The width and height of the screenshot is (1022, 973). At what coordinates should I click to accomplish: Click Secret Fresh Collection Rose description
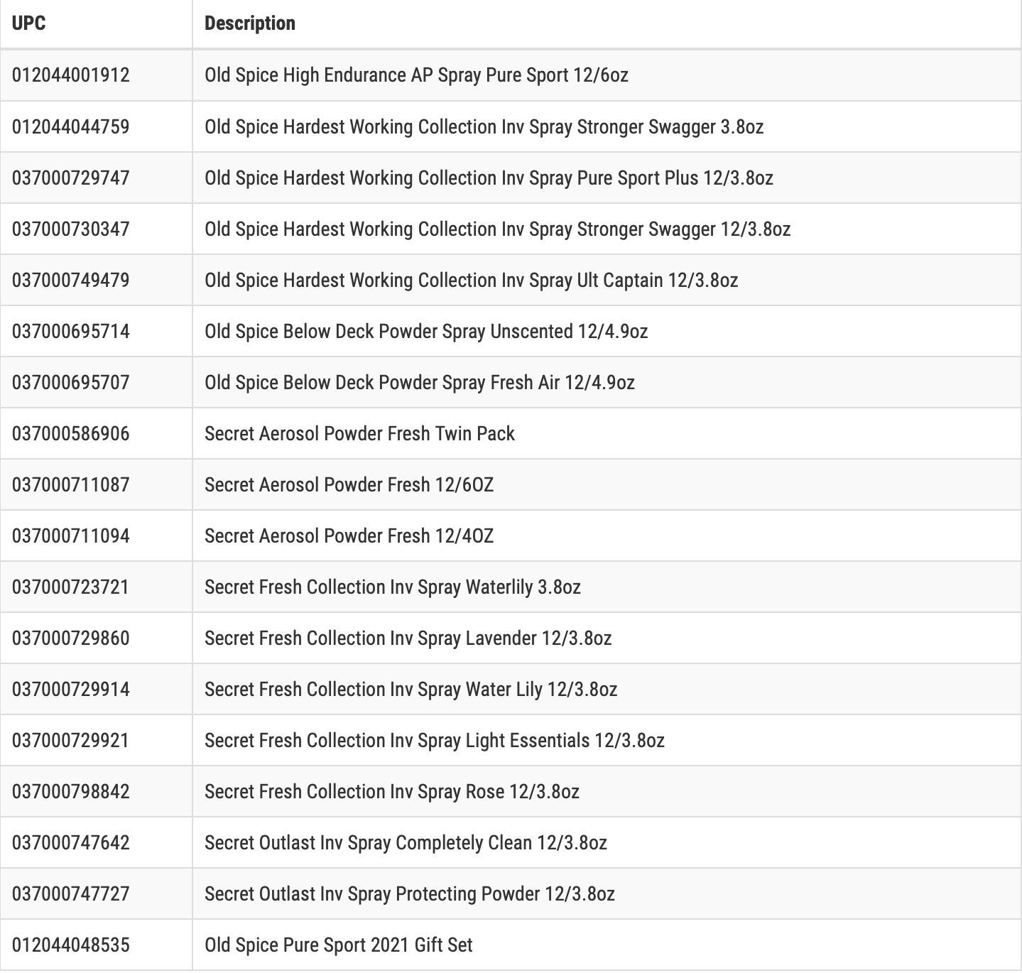[392, 791]
